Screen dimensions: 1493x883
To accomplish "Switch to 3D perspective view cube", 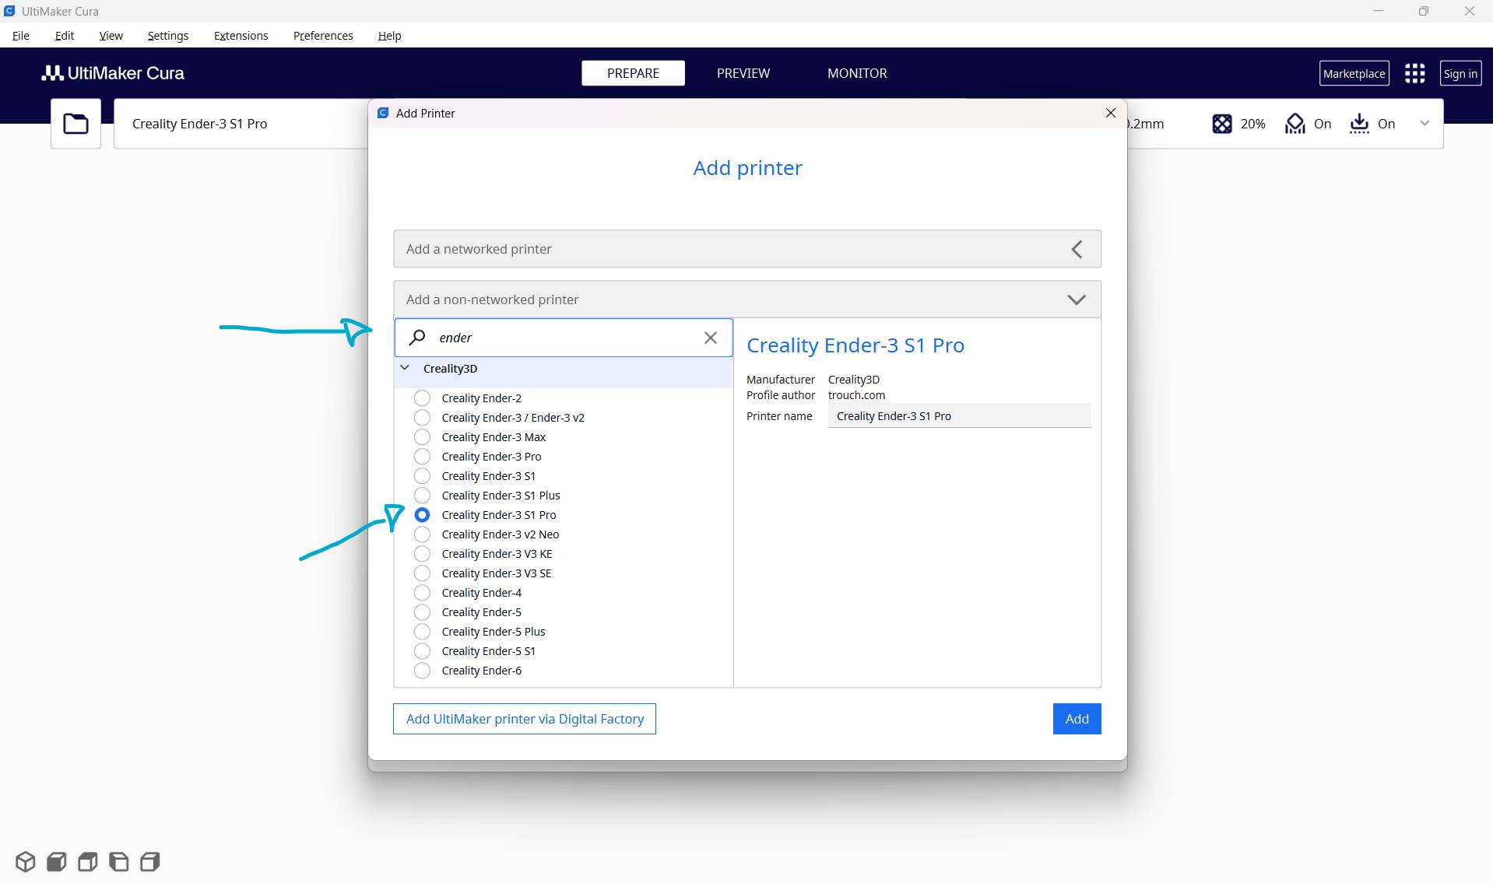I will pyautogui.click(x=26, y=862).
